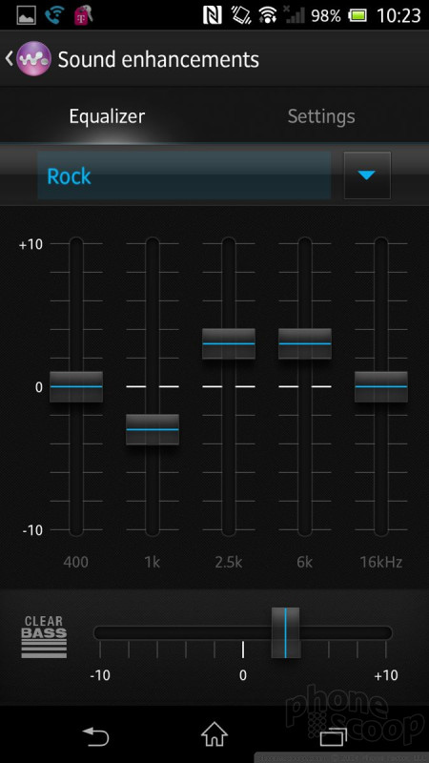429x763 pixels.
Task: Click the 2.5k band slider handle
Action: (x=229, y=343)
